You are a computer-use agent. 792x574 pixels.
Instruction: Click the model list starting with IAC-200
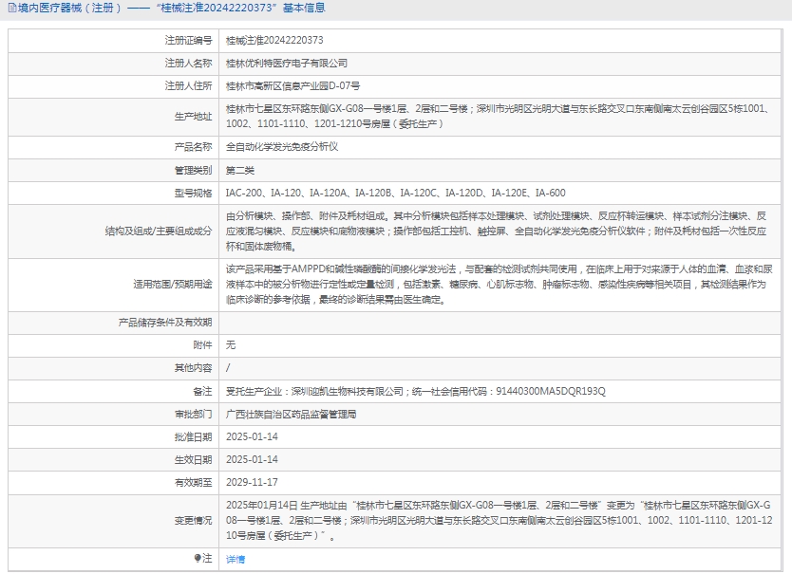click(395, 193)
